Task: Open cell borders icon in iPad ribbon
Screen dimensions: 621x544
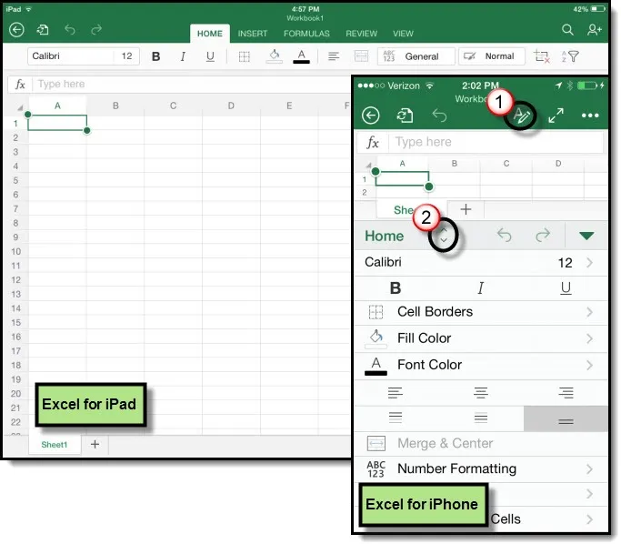Action: coord(245,56)
